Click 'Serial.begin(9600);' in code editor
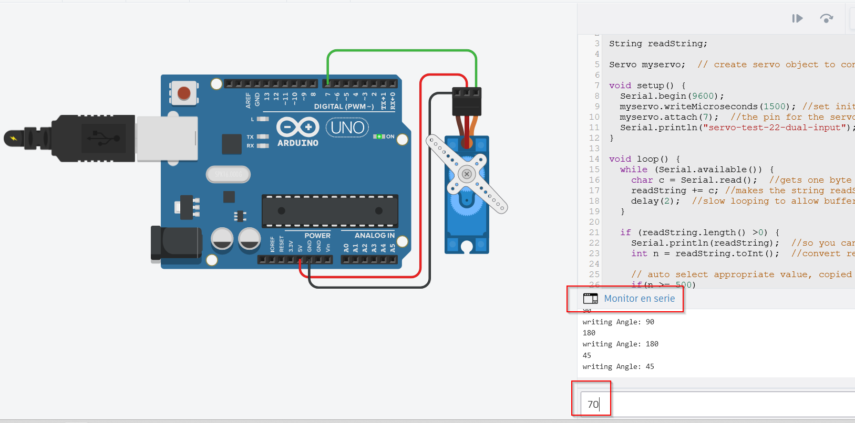This screenshot has width=855, height=423. coord(672,96)
